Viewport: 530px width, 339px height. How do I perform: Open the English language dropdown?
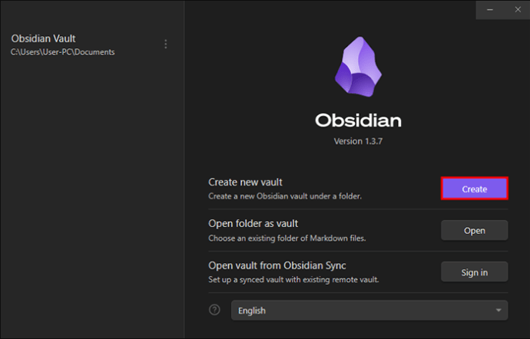(369, 311)
